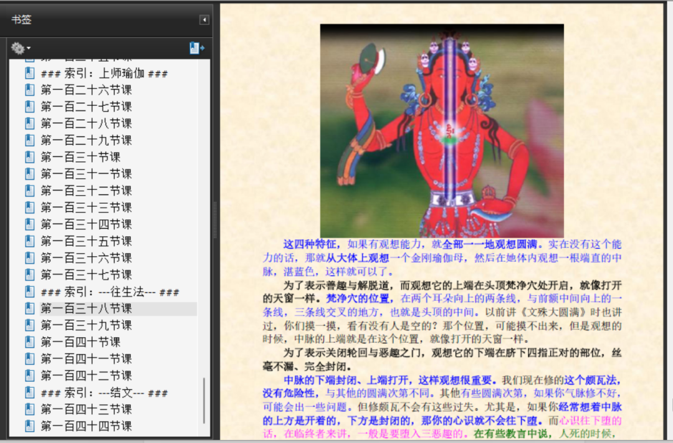Image resolution: width=673 pixels, height=443 pixels.
Task: Select bookmark 第一百四十三节课
Action: click(x=86, y=409)
